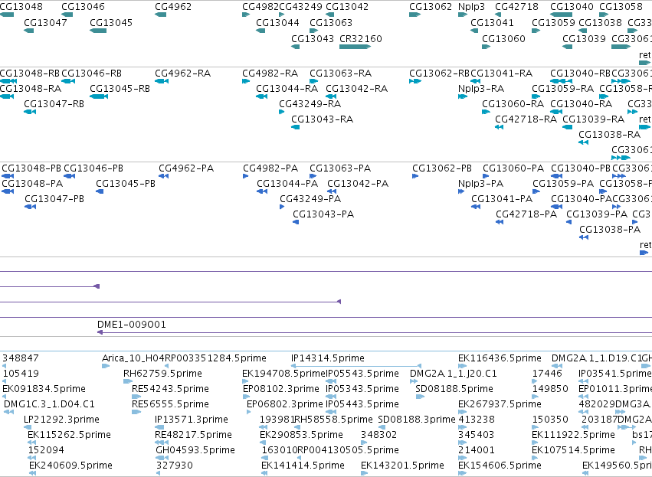
Task: Open transcript CG13047-RB
Action: (x=54, y=104)
